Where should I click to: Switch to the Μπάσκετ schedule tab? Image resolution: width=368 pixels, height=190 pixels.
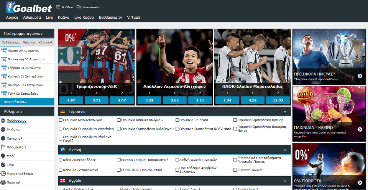pos(29,42)
